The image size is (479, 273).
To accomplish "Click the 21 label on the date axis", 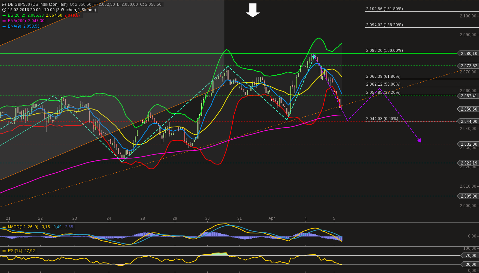I will pyautogui.click(x=8, y=218).
